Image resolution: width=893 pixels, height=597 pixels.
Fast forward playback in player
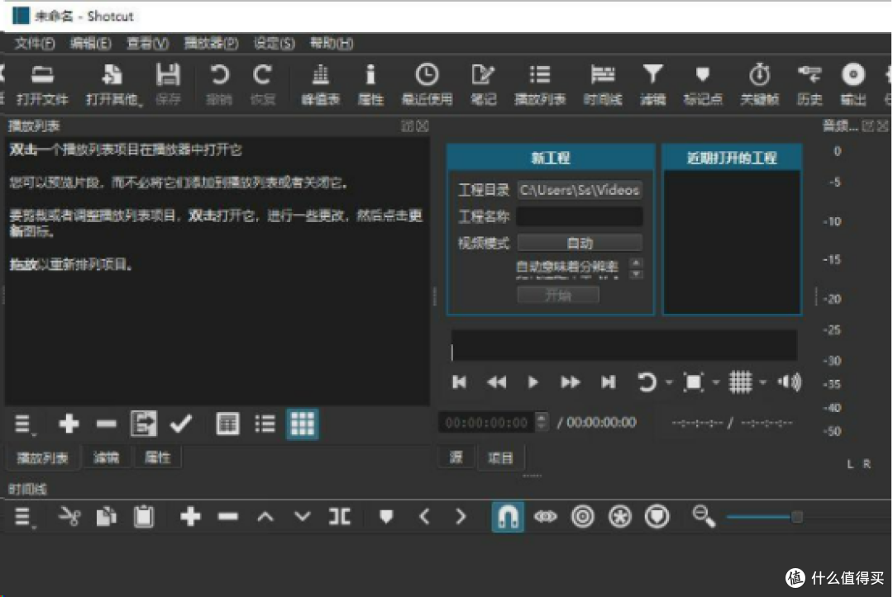570,382
